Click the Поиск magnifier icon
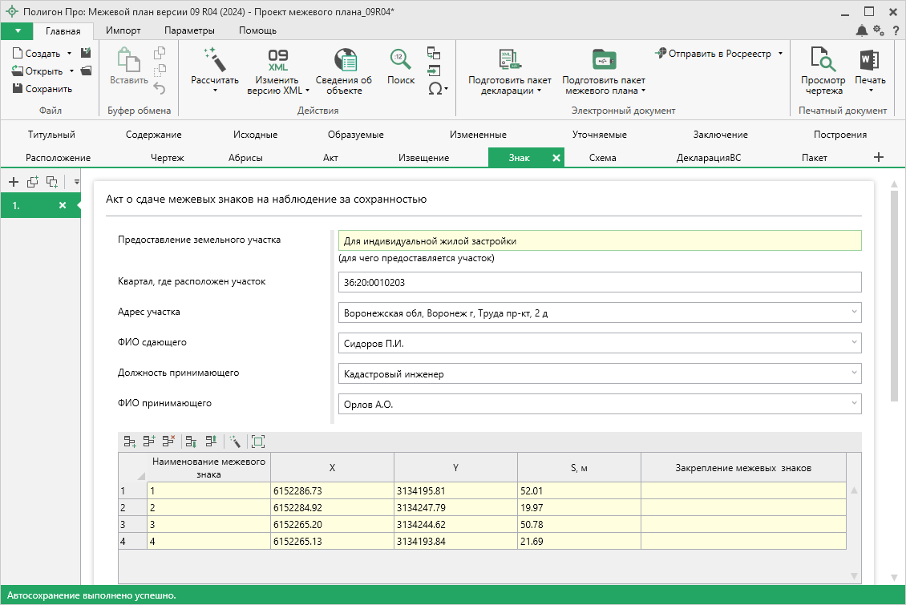This screenshot has width=906, height=605. pyautogui.click(x=400, y=59)
